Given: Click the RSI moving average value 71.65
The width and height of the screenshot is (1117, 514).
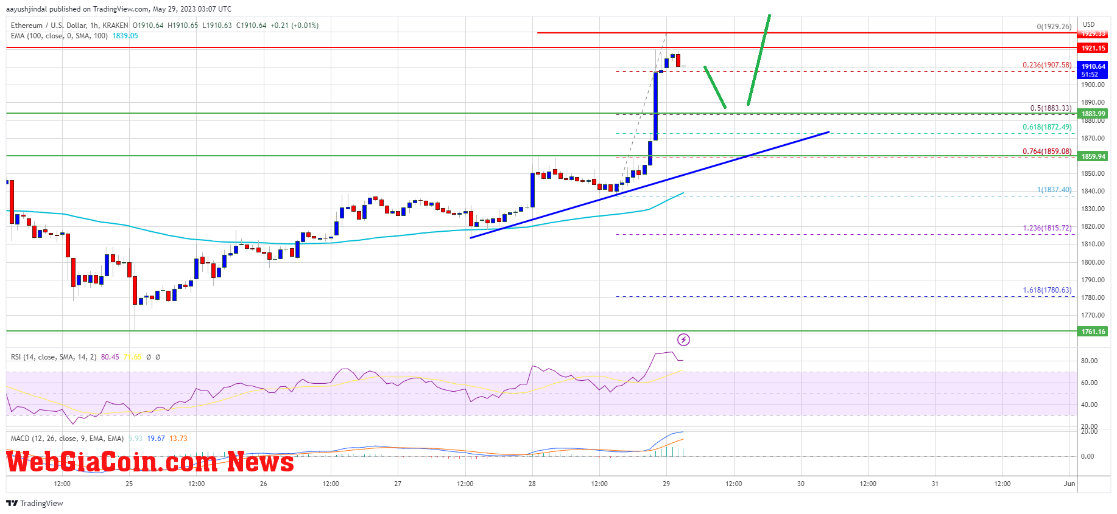Looking at the screenshot, I should [132, 357].
